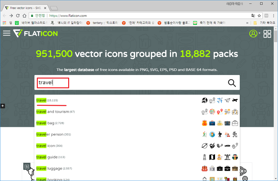The height and width of the screenshot is (181, 278).
Task: Click the browser home button
Action: click(x=24, y=16)
